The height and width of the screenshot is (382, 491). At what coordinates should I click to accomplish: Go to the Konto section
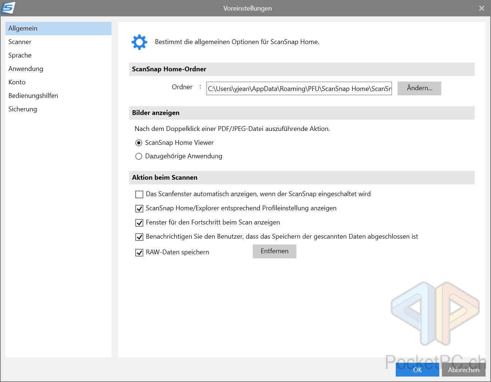(59, 82)
